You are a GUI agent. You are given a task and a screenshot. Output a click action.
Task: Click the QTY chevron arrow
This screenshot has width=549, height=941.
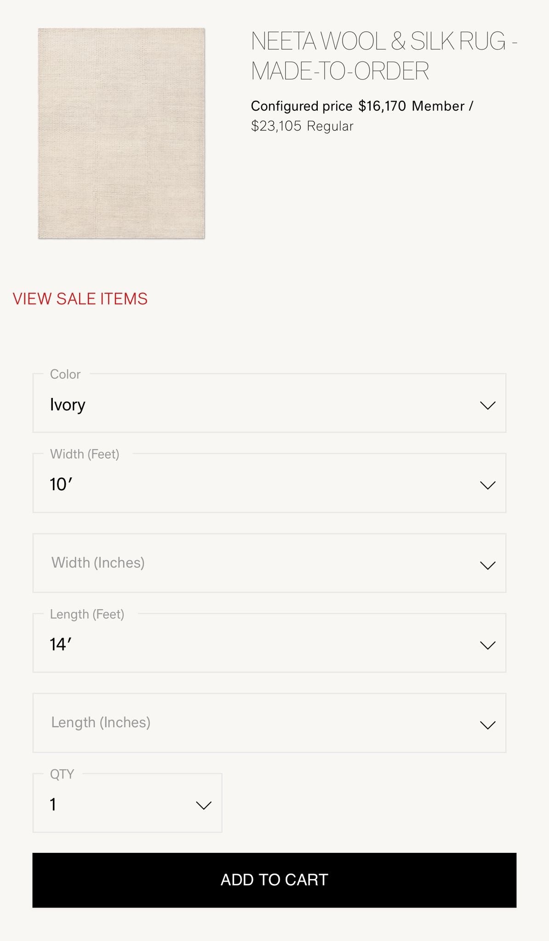[203, 805]
